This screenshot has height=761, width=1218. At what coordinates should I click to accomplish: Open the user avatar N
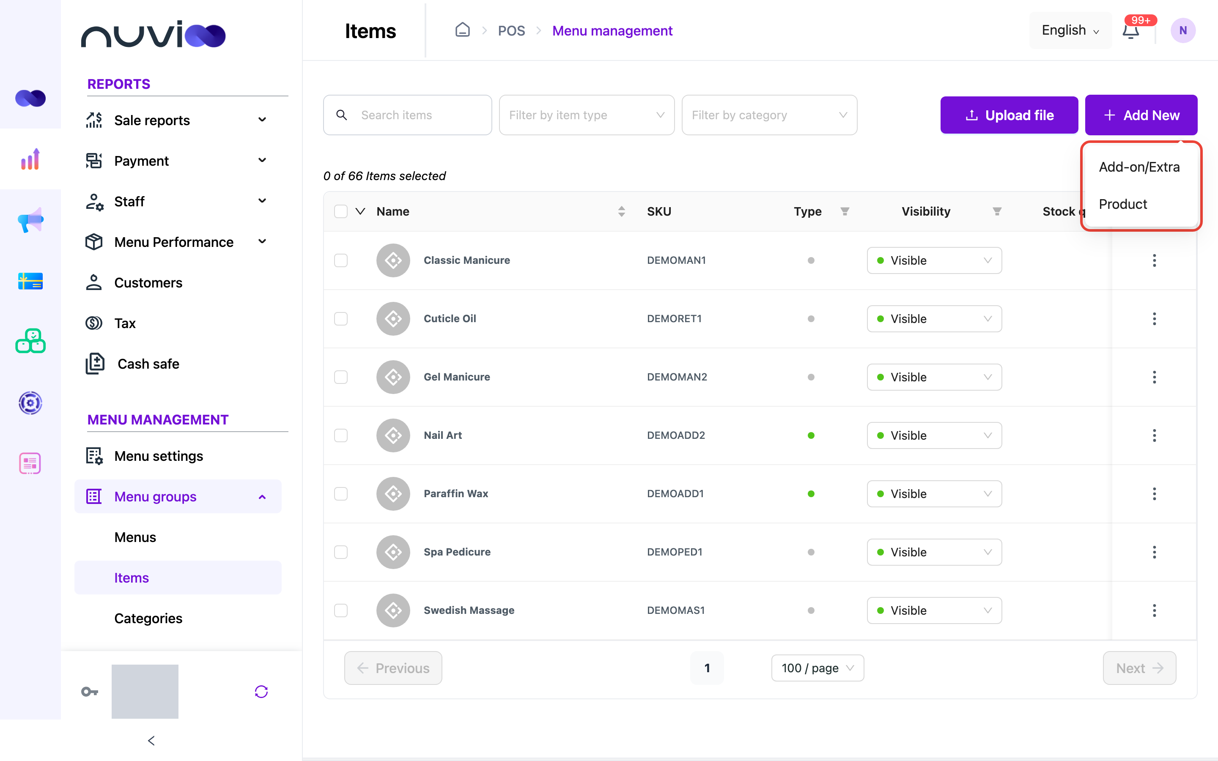[1183, 31]
